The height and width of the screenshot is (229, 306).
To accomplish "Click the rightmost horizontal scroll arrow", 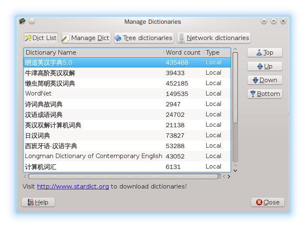I will click(x=229, y=177).
